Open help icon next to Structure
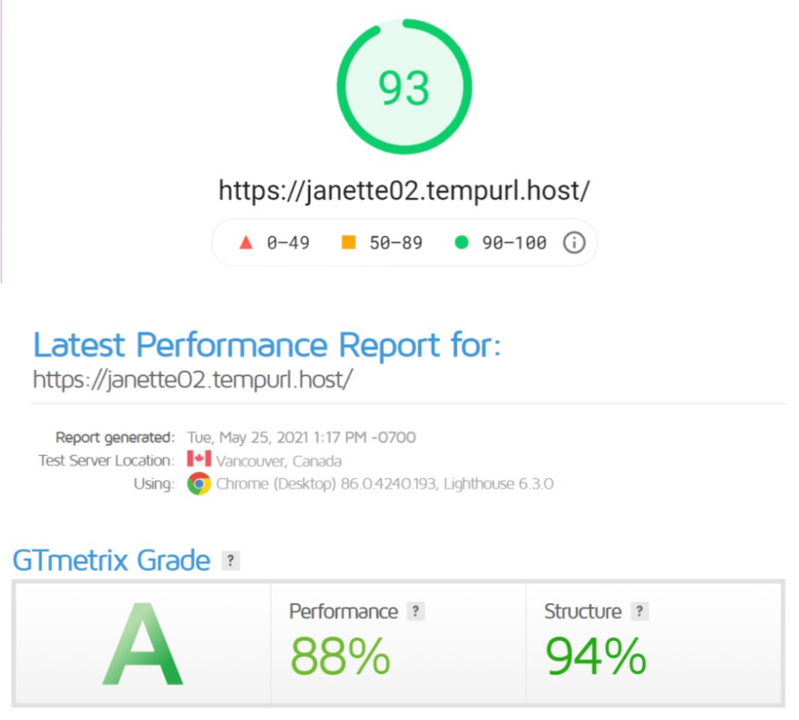The height and width of the screenshot is (720, 799). coord(639,611)
